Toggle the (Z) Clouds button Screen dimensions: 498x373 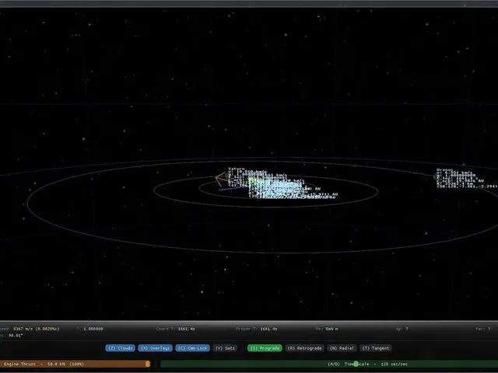point(120,348)
